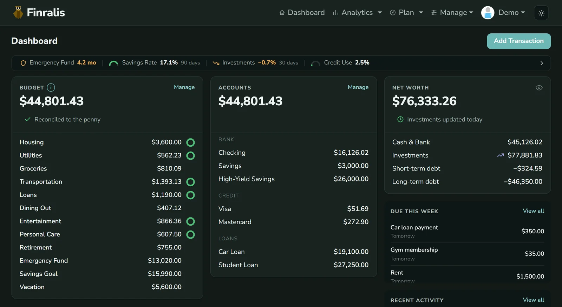This screenshot has width=562, height=307.
Task: Click the Entertainment budget ring indicator
Action: pyautogui.click(x=190, y=221)
